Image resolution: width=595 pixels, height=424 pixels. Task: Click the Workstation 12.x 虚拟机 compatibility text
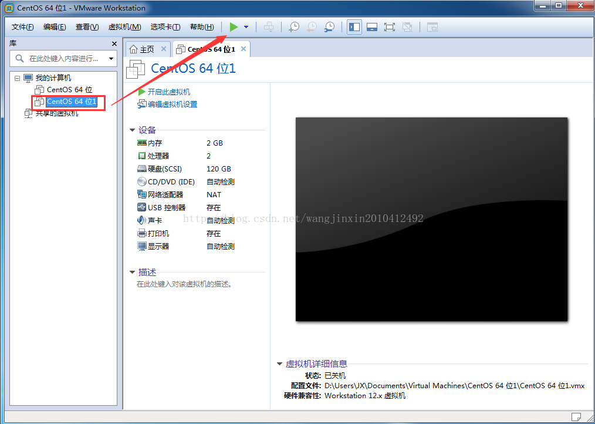coord(365,396)
